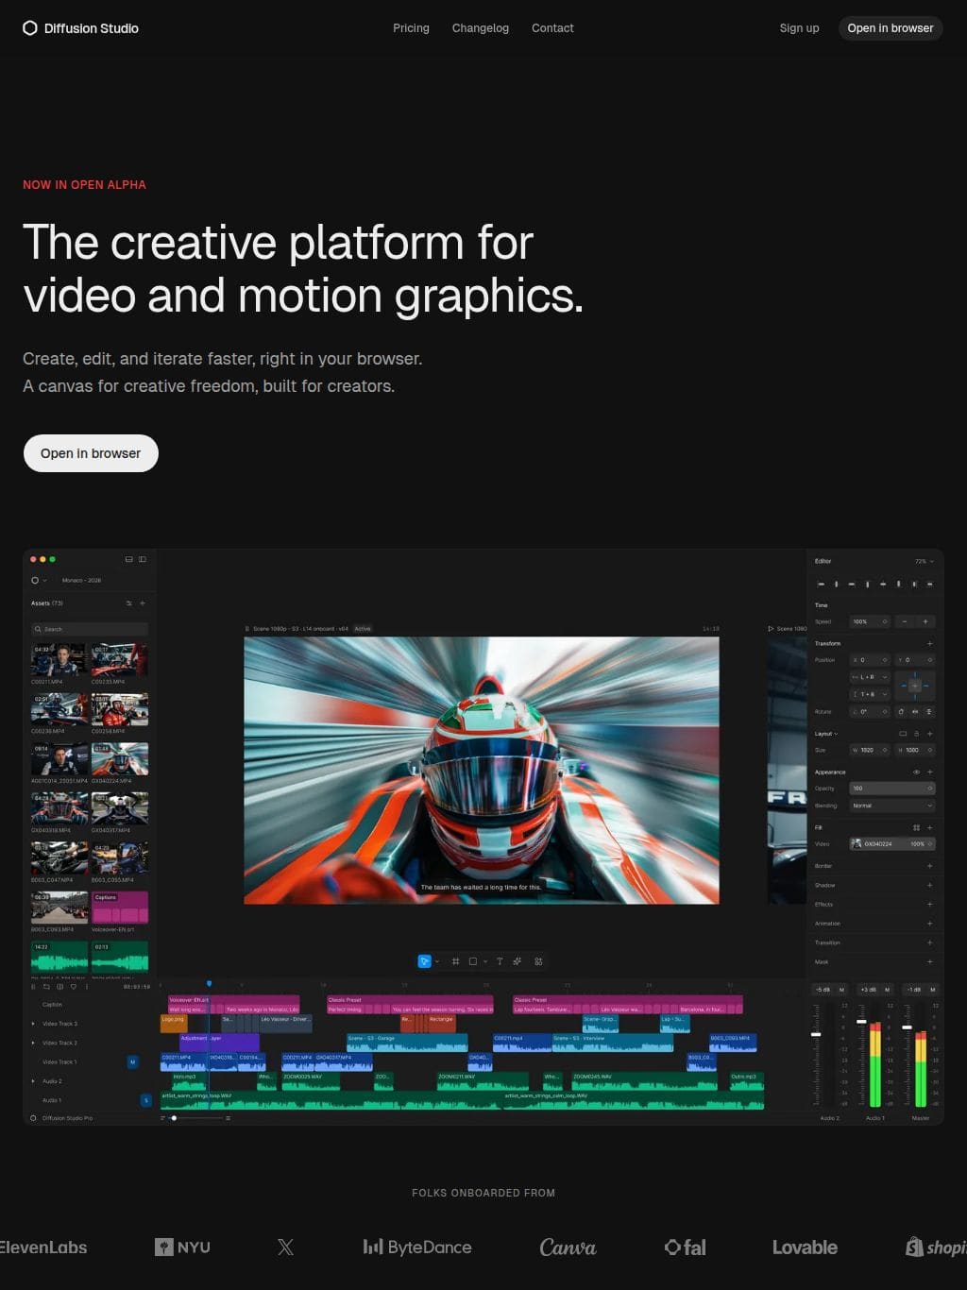Click the Assets filter settings icon
This screenshot has height=1290, width=967.
pos(129,603)
